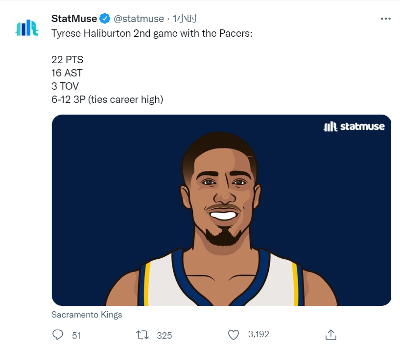This screenshot has width=400, height=345.
Task: Click the statmuse logo watermark in image
Action: tap(354, 126)
